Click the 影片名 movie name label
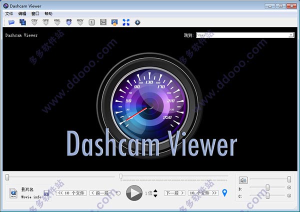The image size is (300, 212). pos(27,189)
